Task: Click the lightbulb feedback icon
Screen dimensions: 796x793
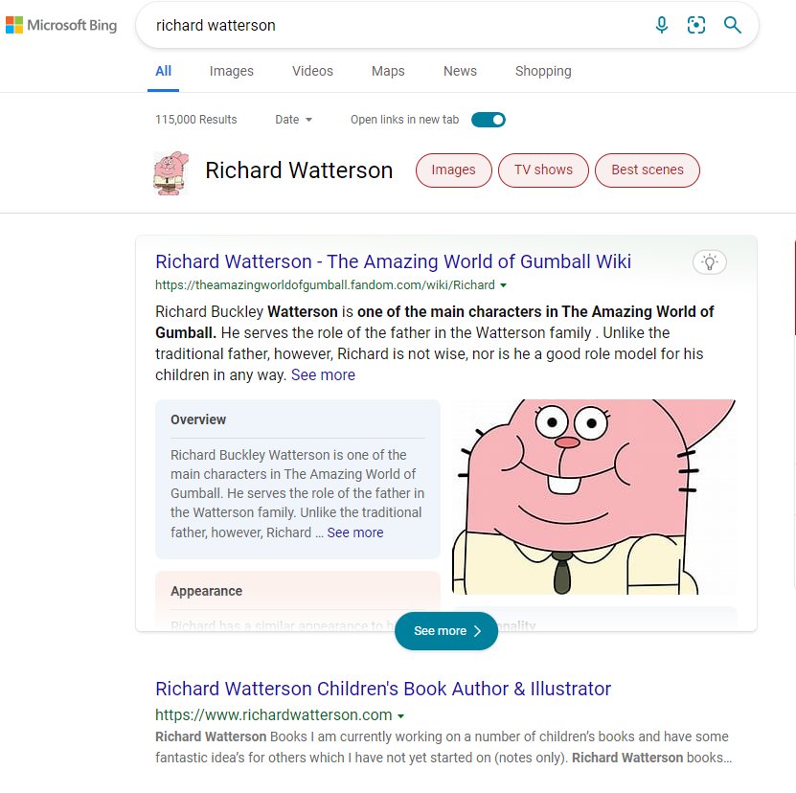Action: coord(709,261)
